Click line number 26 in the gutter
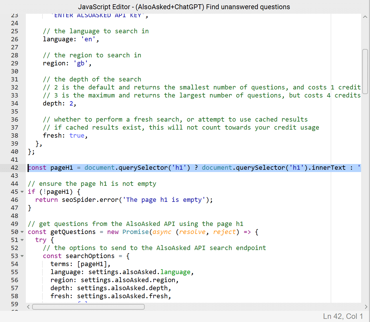Image resolution: width=370 pixels, height=322 pixels. click(x=15, y=39)
